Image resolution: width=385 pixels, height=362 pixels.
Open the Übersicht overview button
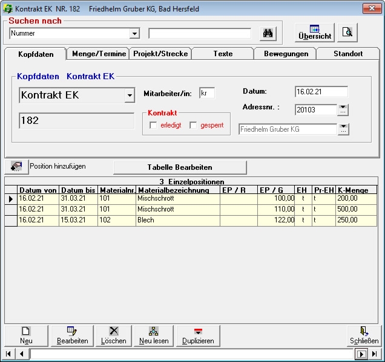(315, 33)
